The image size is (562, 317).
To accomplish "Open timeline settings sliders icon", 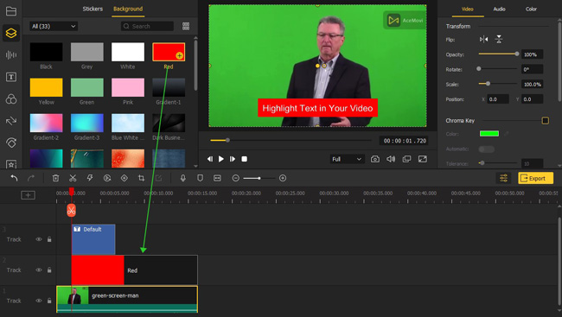I will [x=503, y=178].
